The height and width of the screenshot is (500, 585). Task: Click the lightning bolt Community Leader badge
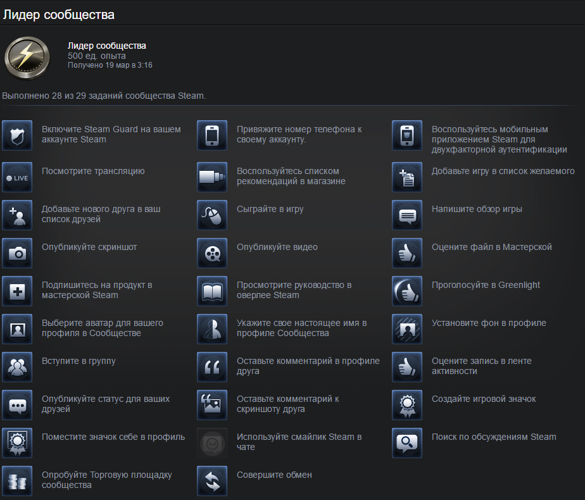pos(27,58)
